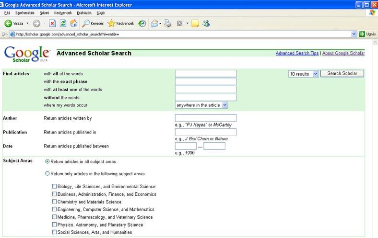Click the green Ugrás go arrow icon
378x238 pixels.
tap(362, 34)
